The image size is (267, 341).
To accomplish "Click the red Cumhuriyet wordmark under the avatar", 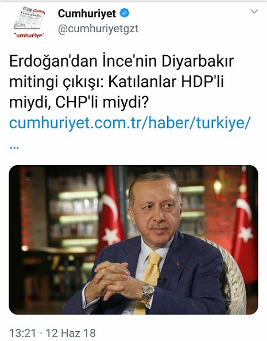I will click(x=29, y=35).
